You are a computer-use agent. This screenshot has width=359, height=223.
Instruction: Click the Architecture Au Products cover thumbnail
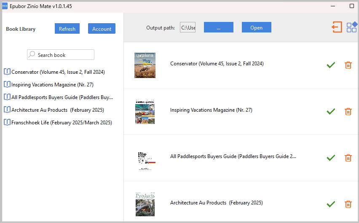145,204
